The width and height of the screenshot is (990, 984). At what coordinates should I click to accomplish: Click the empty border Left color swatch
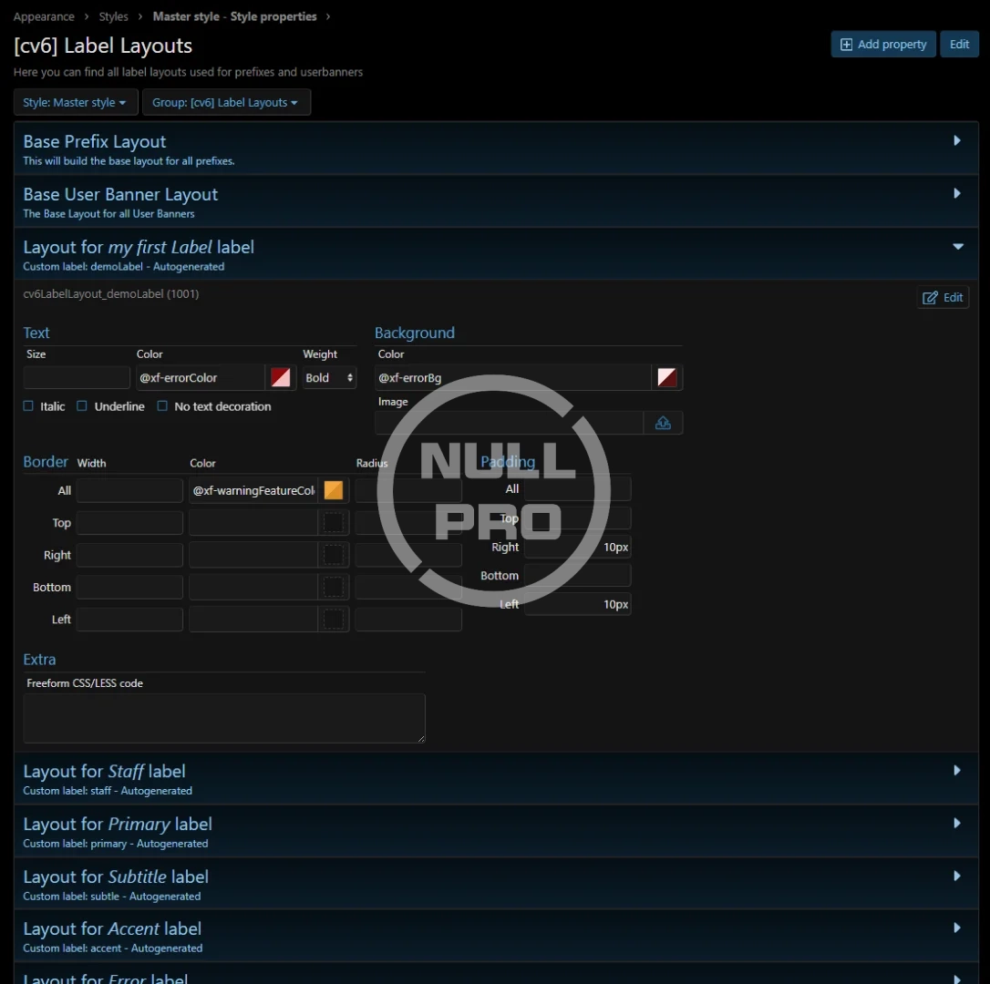[334, 620]
